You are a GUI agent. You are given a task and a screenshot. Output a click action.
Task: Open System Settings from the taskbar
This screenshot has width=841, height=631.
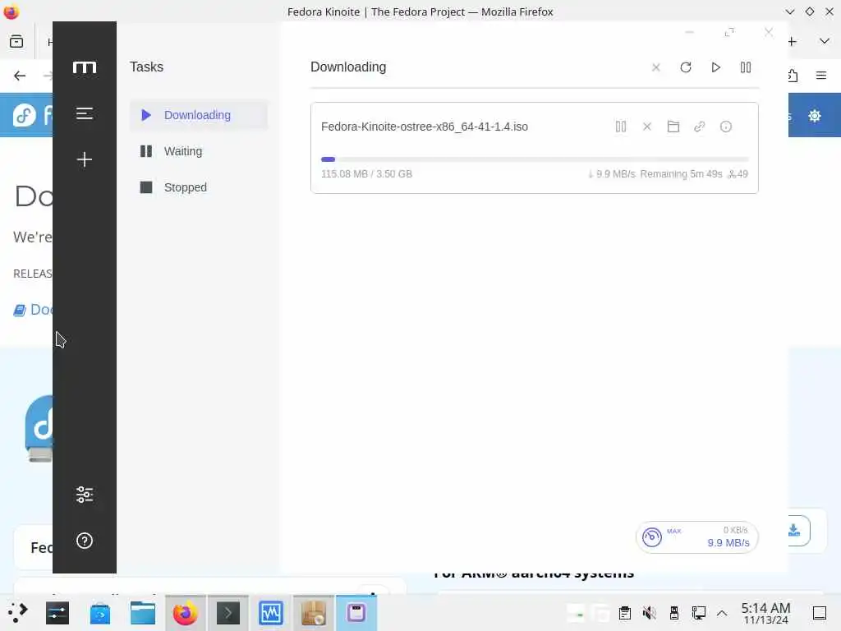(57, 613)
